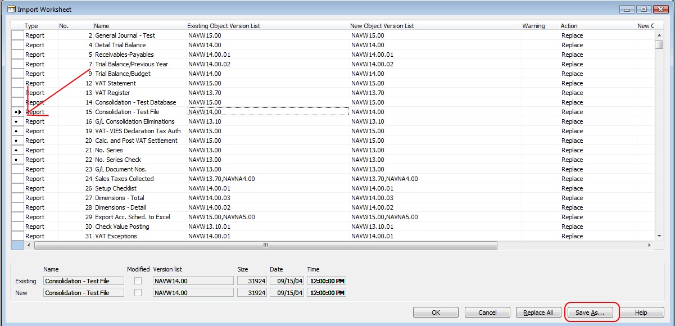Image resolution: width=675 pixels, height=326 pixels.
Task: Open Help from the bottom button row
Action: tap(641, 313)
